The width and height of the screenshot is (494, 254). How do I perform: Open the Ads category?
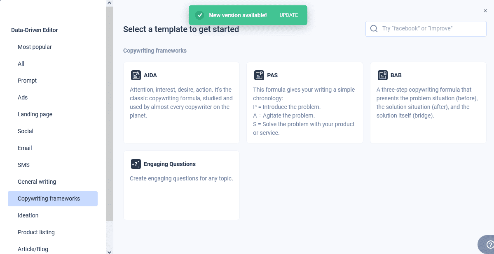tap(23, 97)
